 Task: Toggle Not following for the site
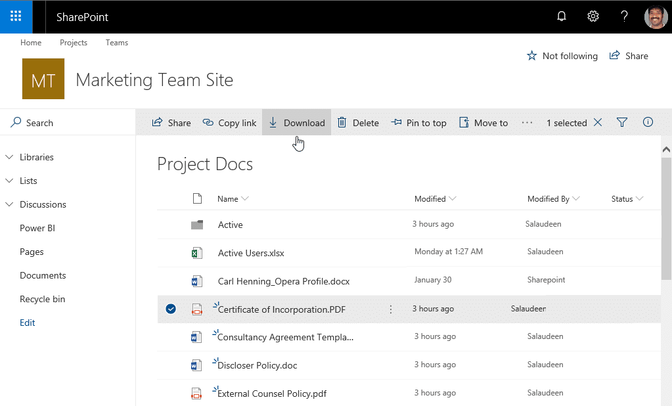point(562,56)
